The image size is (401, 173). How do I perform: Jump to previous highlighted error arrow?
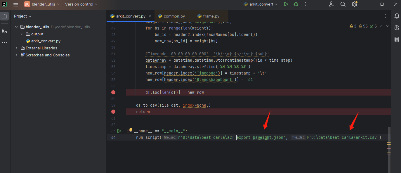[382, 26]
